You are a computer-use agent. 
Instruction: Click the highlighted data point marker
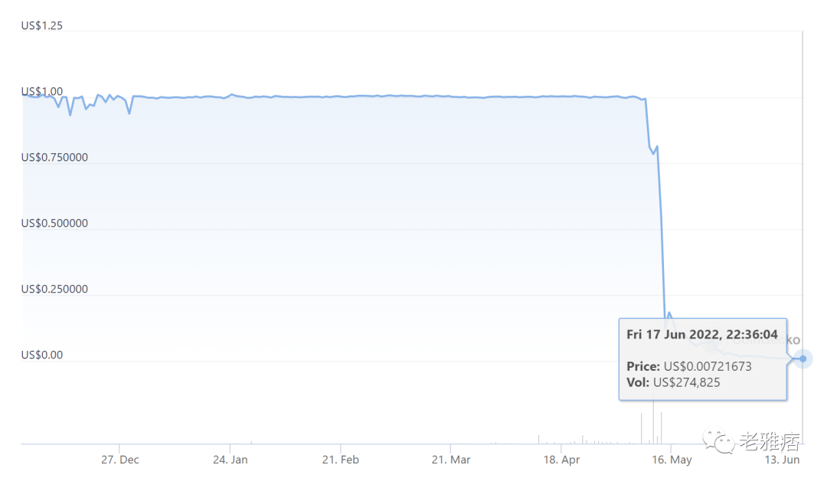click(x=802, y=358)
